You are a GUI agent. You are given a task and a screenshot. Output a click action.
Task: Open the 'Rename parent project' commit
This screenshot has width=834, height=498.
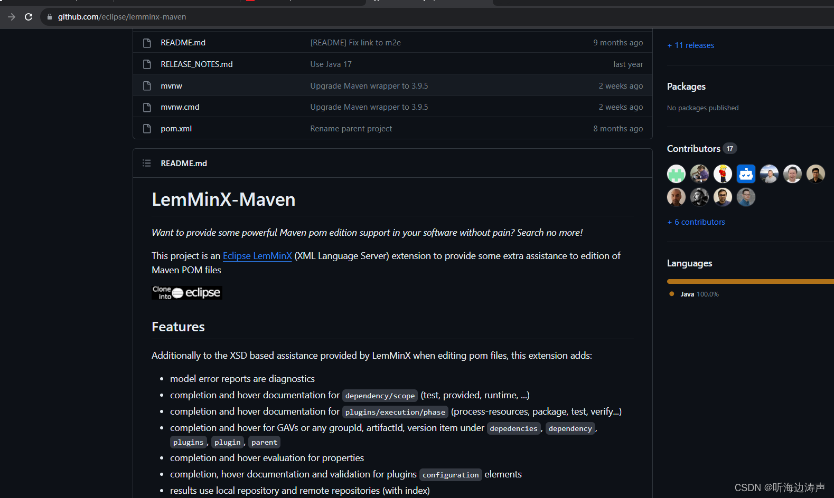[351, 129]
